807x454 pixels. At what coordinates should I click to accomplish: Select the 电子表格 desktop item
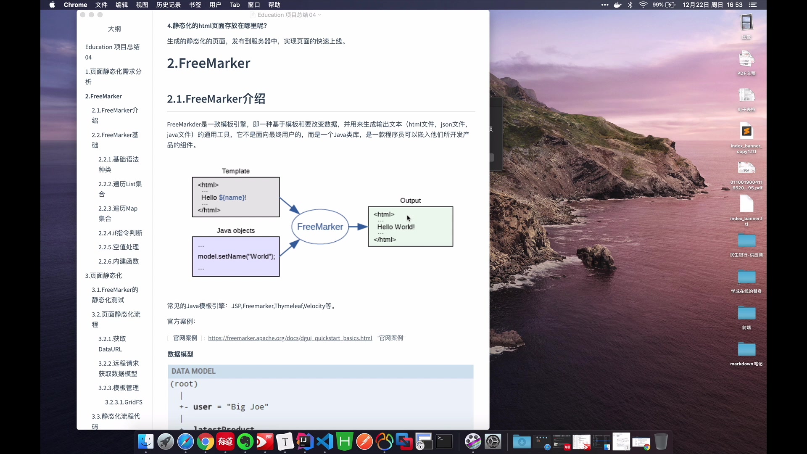746,99
